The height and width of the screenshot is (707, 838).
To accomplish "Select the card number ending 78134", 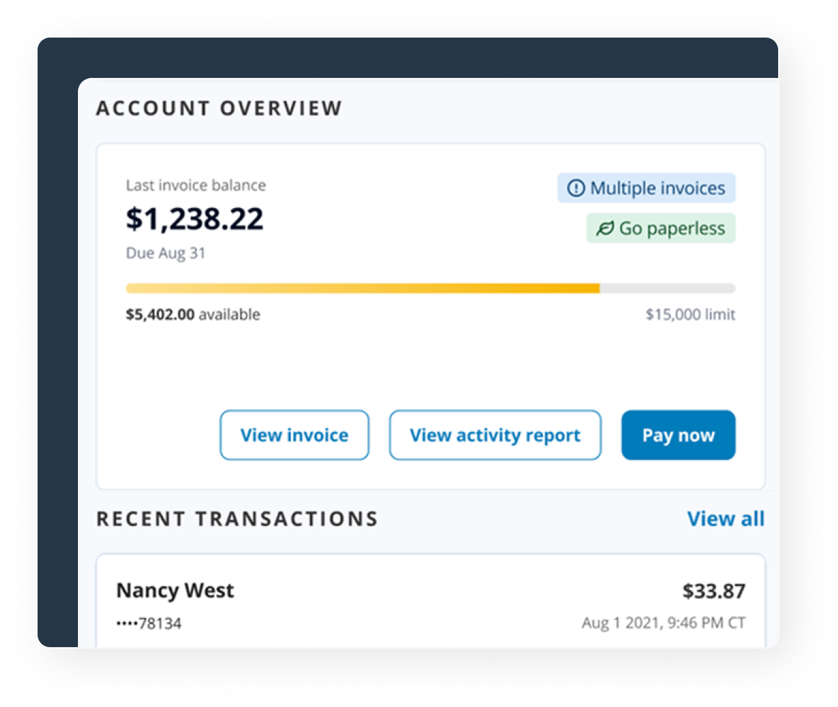I will click(149, 623).
